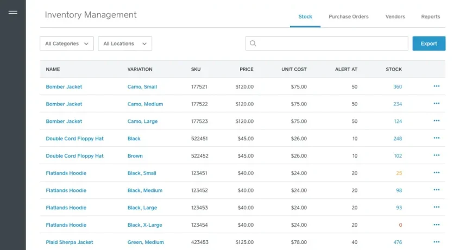Open the hamburger menu in sidebar
This screenshot has width=460, height=250.
coord(13,12)
